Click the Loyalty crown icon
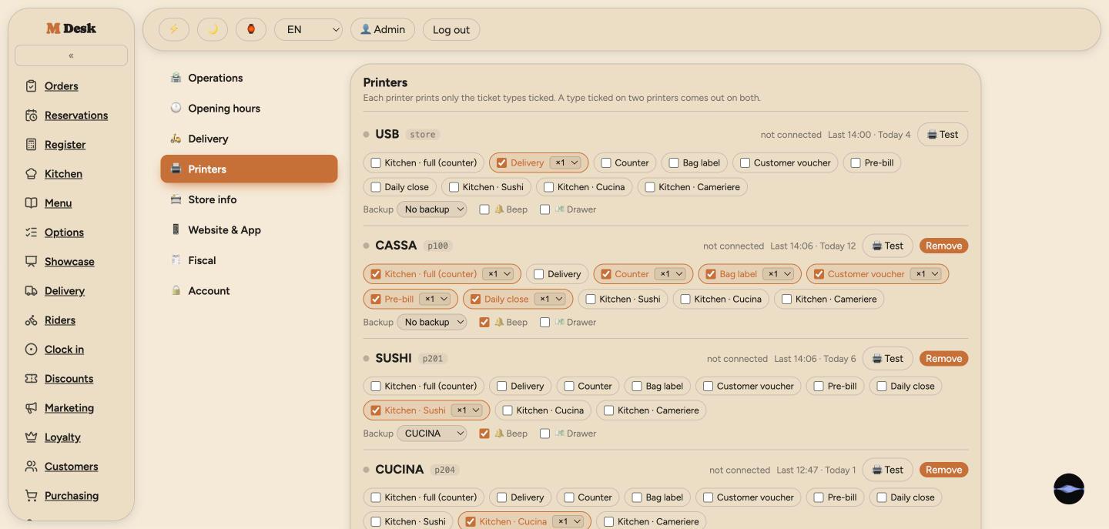Image resolution: width=1109 pixels, height=529 pixels. coord(31,437)
